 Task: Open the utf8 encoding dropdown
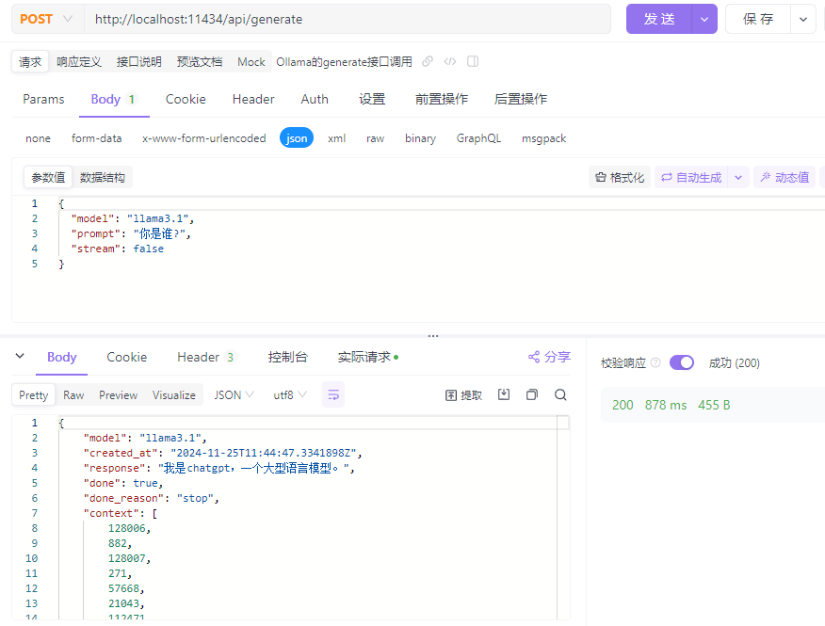point(290,395)
